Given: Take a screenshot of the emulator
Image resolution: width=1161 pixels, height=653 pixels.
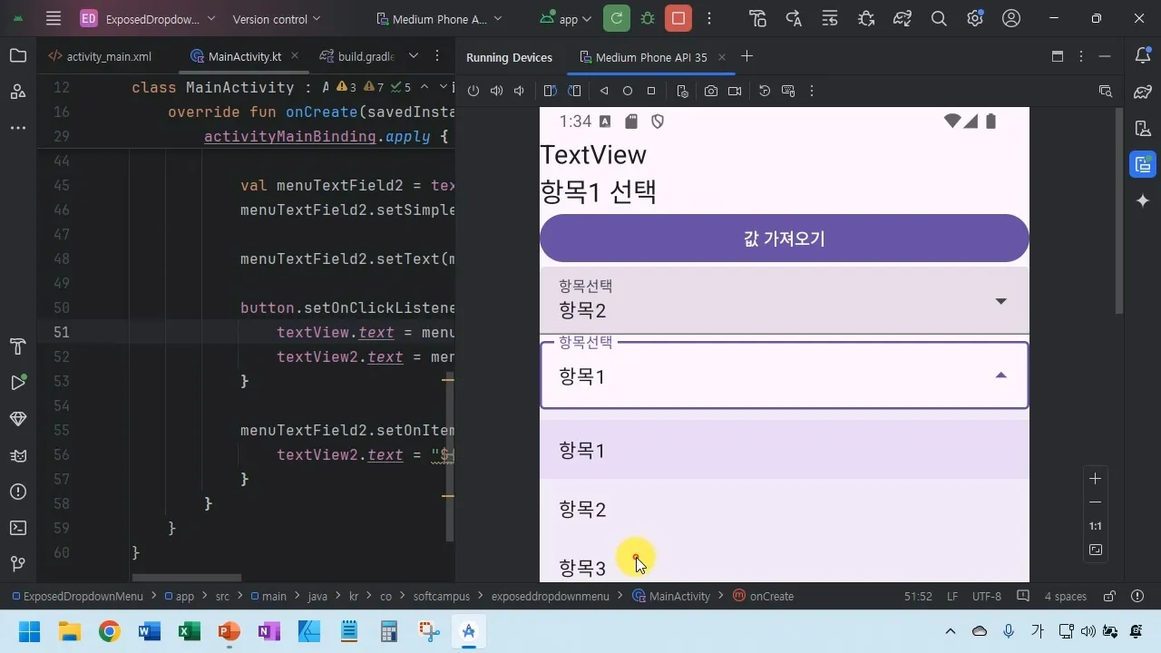Looking at the screenshot, I should pyautogui.click(x=711, y=91).
